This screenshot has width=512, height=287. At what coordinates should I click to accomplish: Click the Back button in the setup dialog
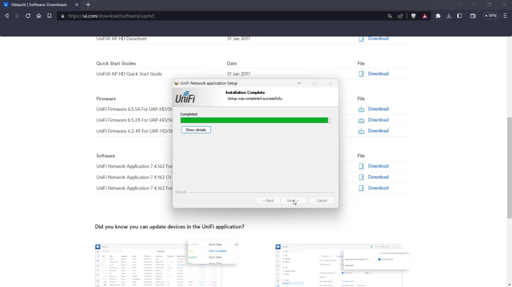[x=268, y=201]
